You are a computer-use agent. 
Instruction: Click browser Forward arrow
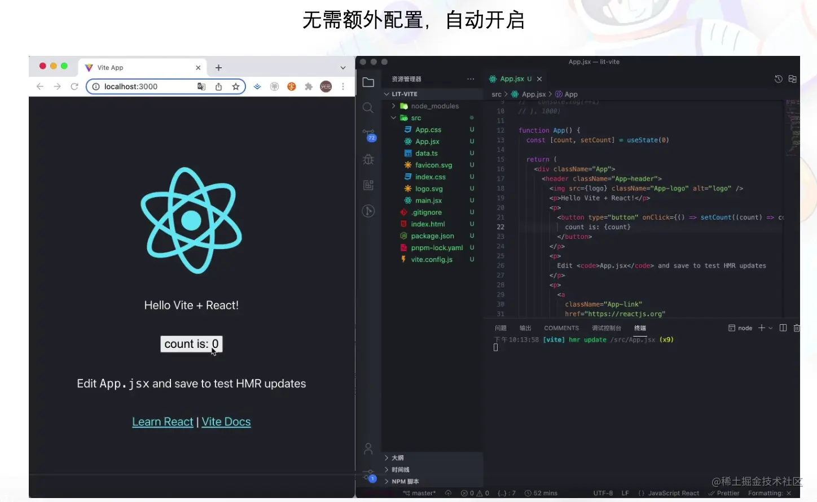57,86
